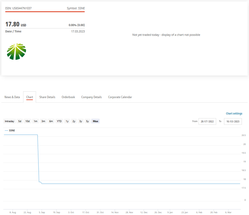Select the YTD range button
This screenshot has width=249, height=215.
pos(59,121)
